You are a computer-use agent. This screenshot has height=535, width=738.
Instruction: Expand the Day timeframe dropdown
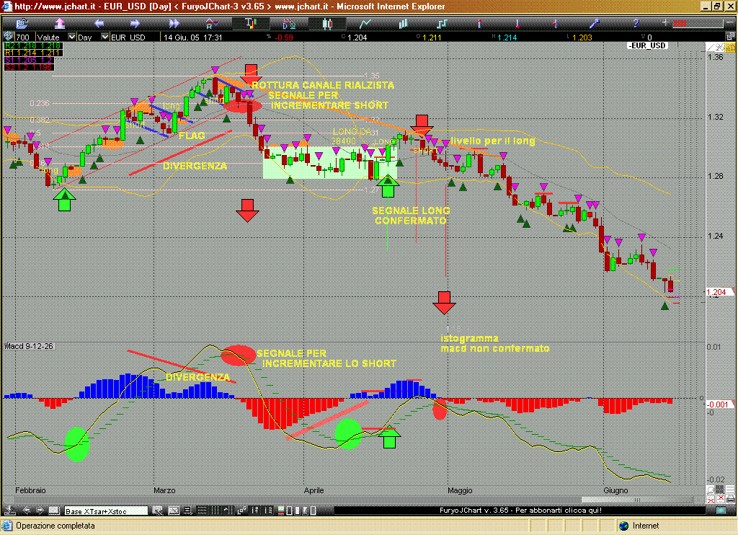(105, 37)
